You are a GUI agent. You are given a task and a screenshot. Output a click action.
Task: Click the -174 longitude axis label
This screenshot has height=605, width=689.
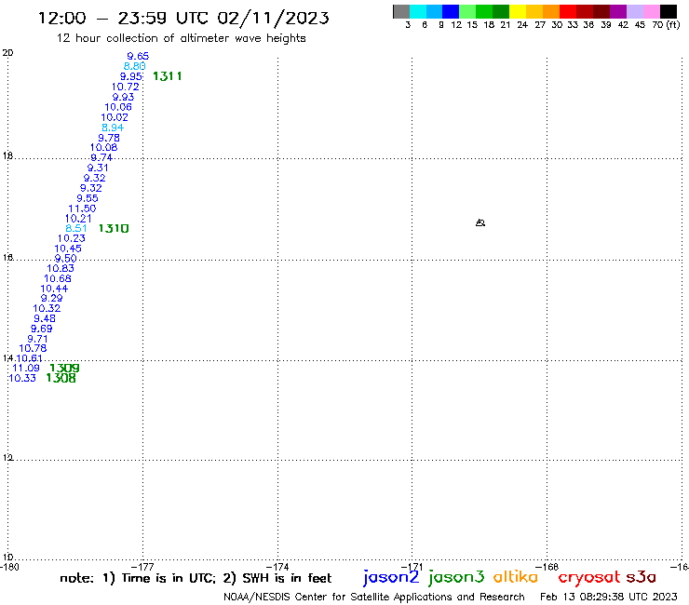277,567
